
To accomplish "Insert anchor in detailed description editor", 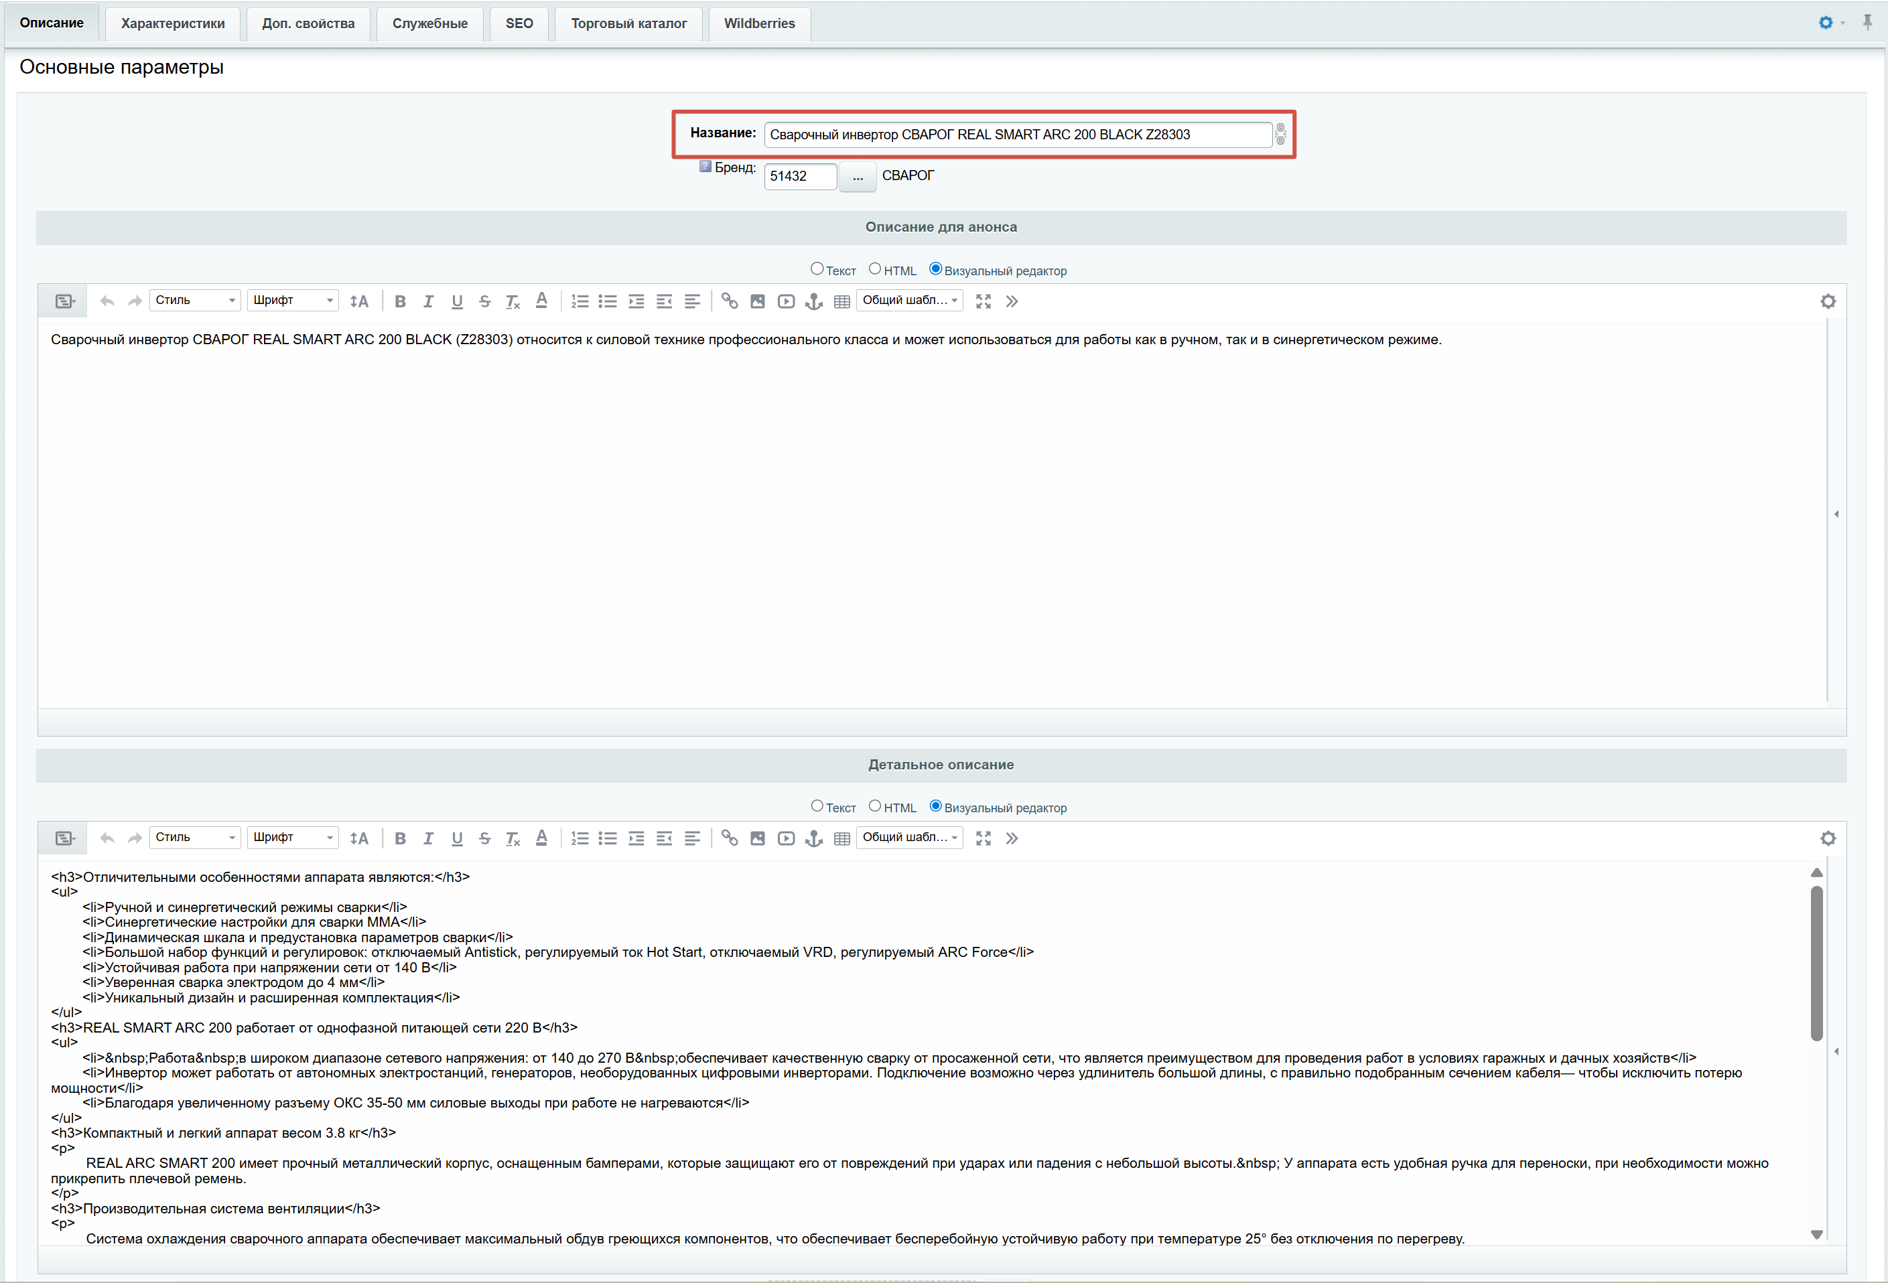I will (813, 839).
